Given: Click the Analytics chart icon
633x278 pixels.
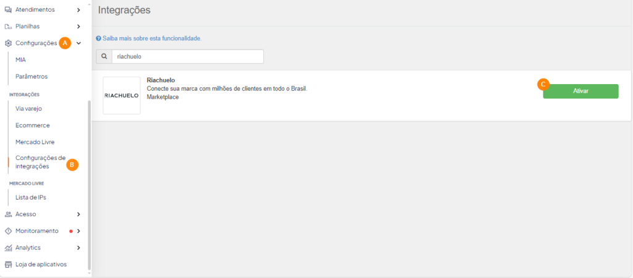Looking at the screenshot, I should coord(7,248).
